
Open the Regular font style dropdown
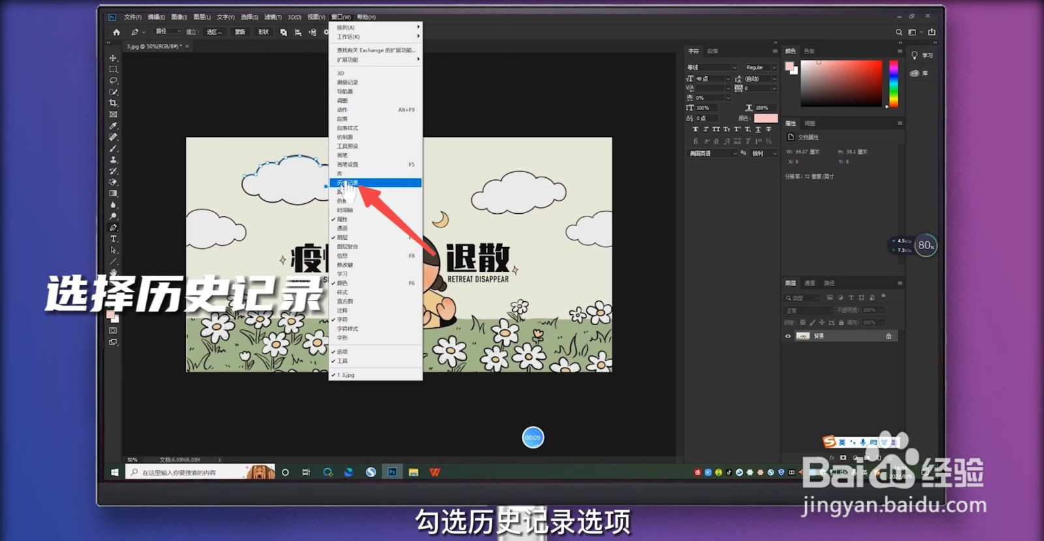[760, 67]
